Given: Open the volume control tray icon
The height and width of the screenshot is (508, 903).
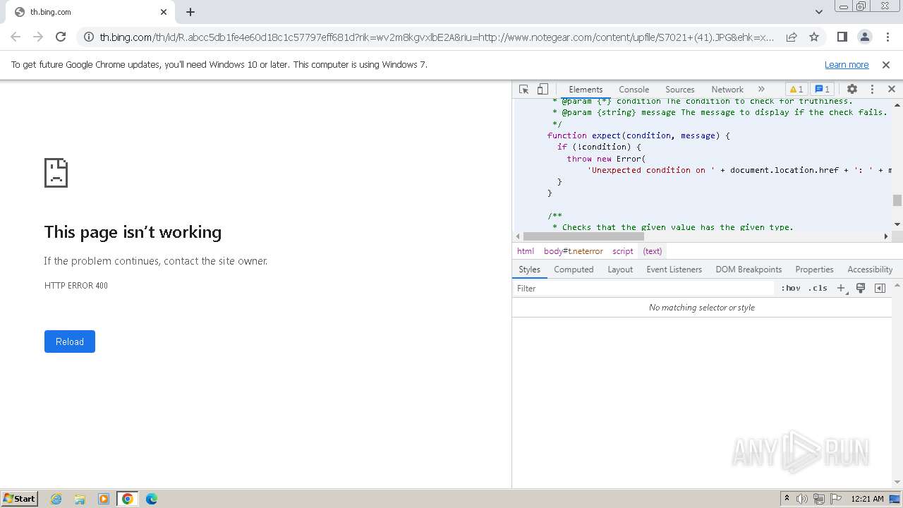Looking at the screenshot, I should click(802, 499).
